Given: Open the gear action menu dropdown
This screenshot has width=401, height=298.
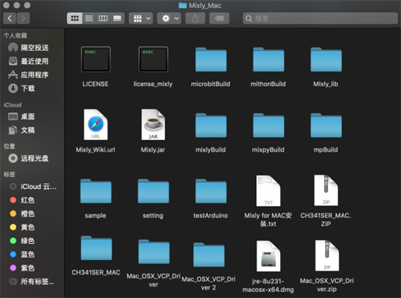Looking at the screenshot, I should (x=169, y=19).
